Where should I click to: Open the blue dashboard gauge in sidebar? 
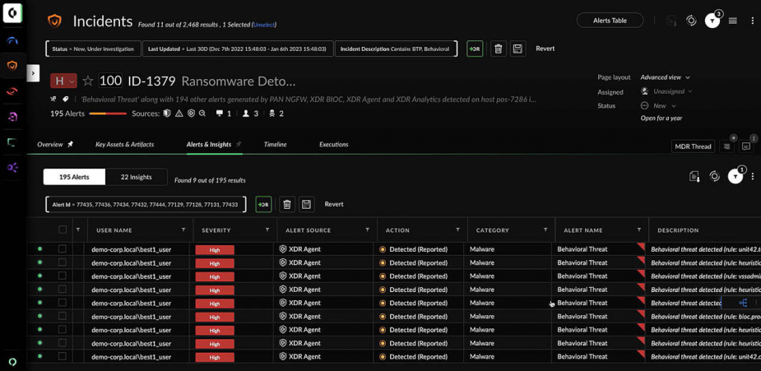point(12,39)
